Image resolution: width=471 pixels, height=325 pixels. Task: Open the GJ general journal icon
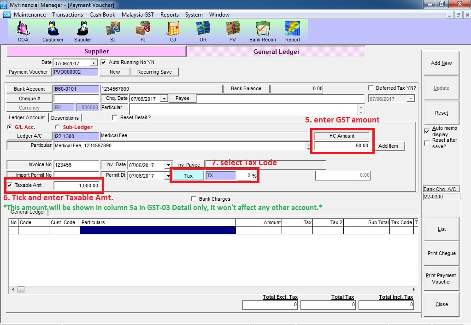click(x=173, y=30)
